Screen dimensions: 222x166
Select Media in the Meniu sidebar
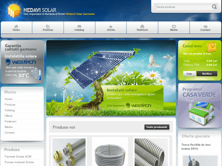pos(9,127)
